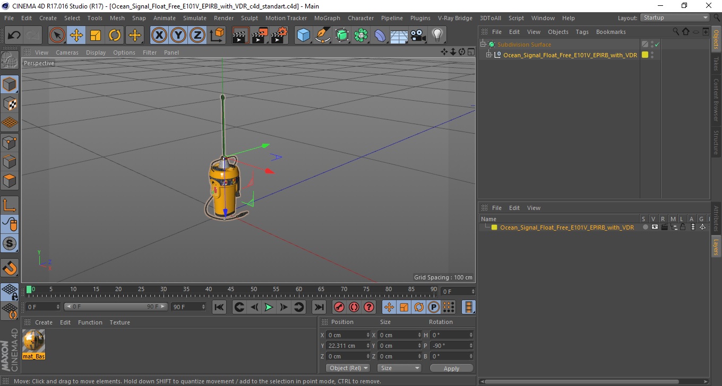Open the Structure side tab
This screenshot has height=386, width=722.
716,142
